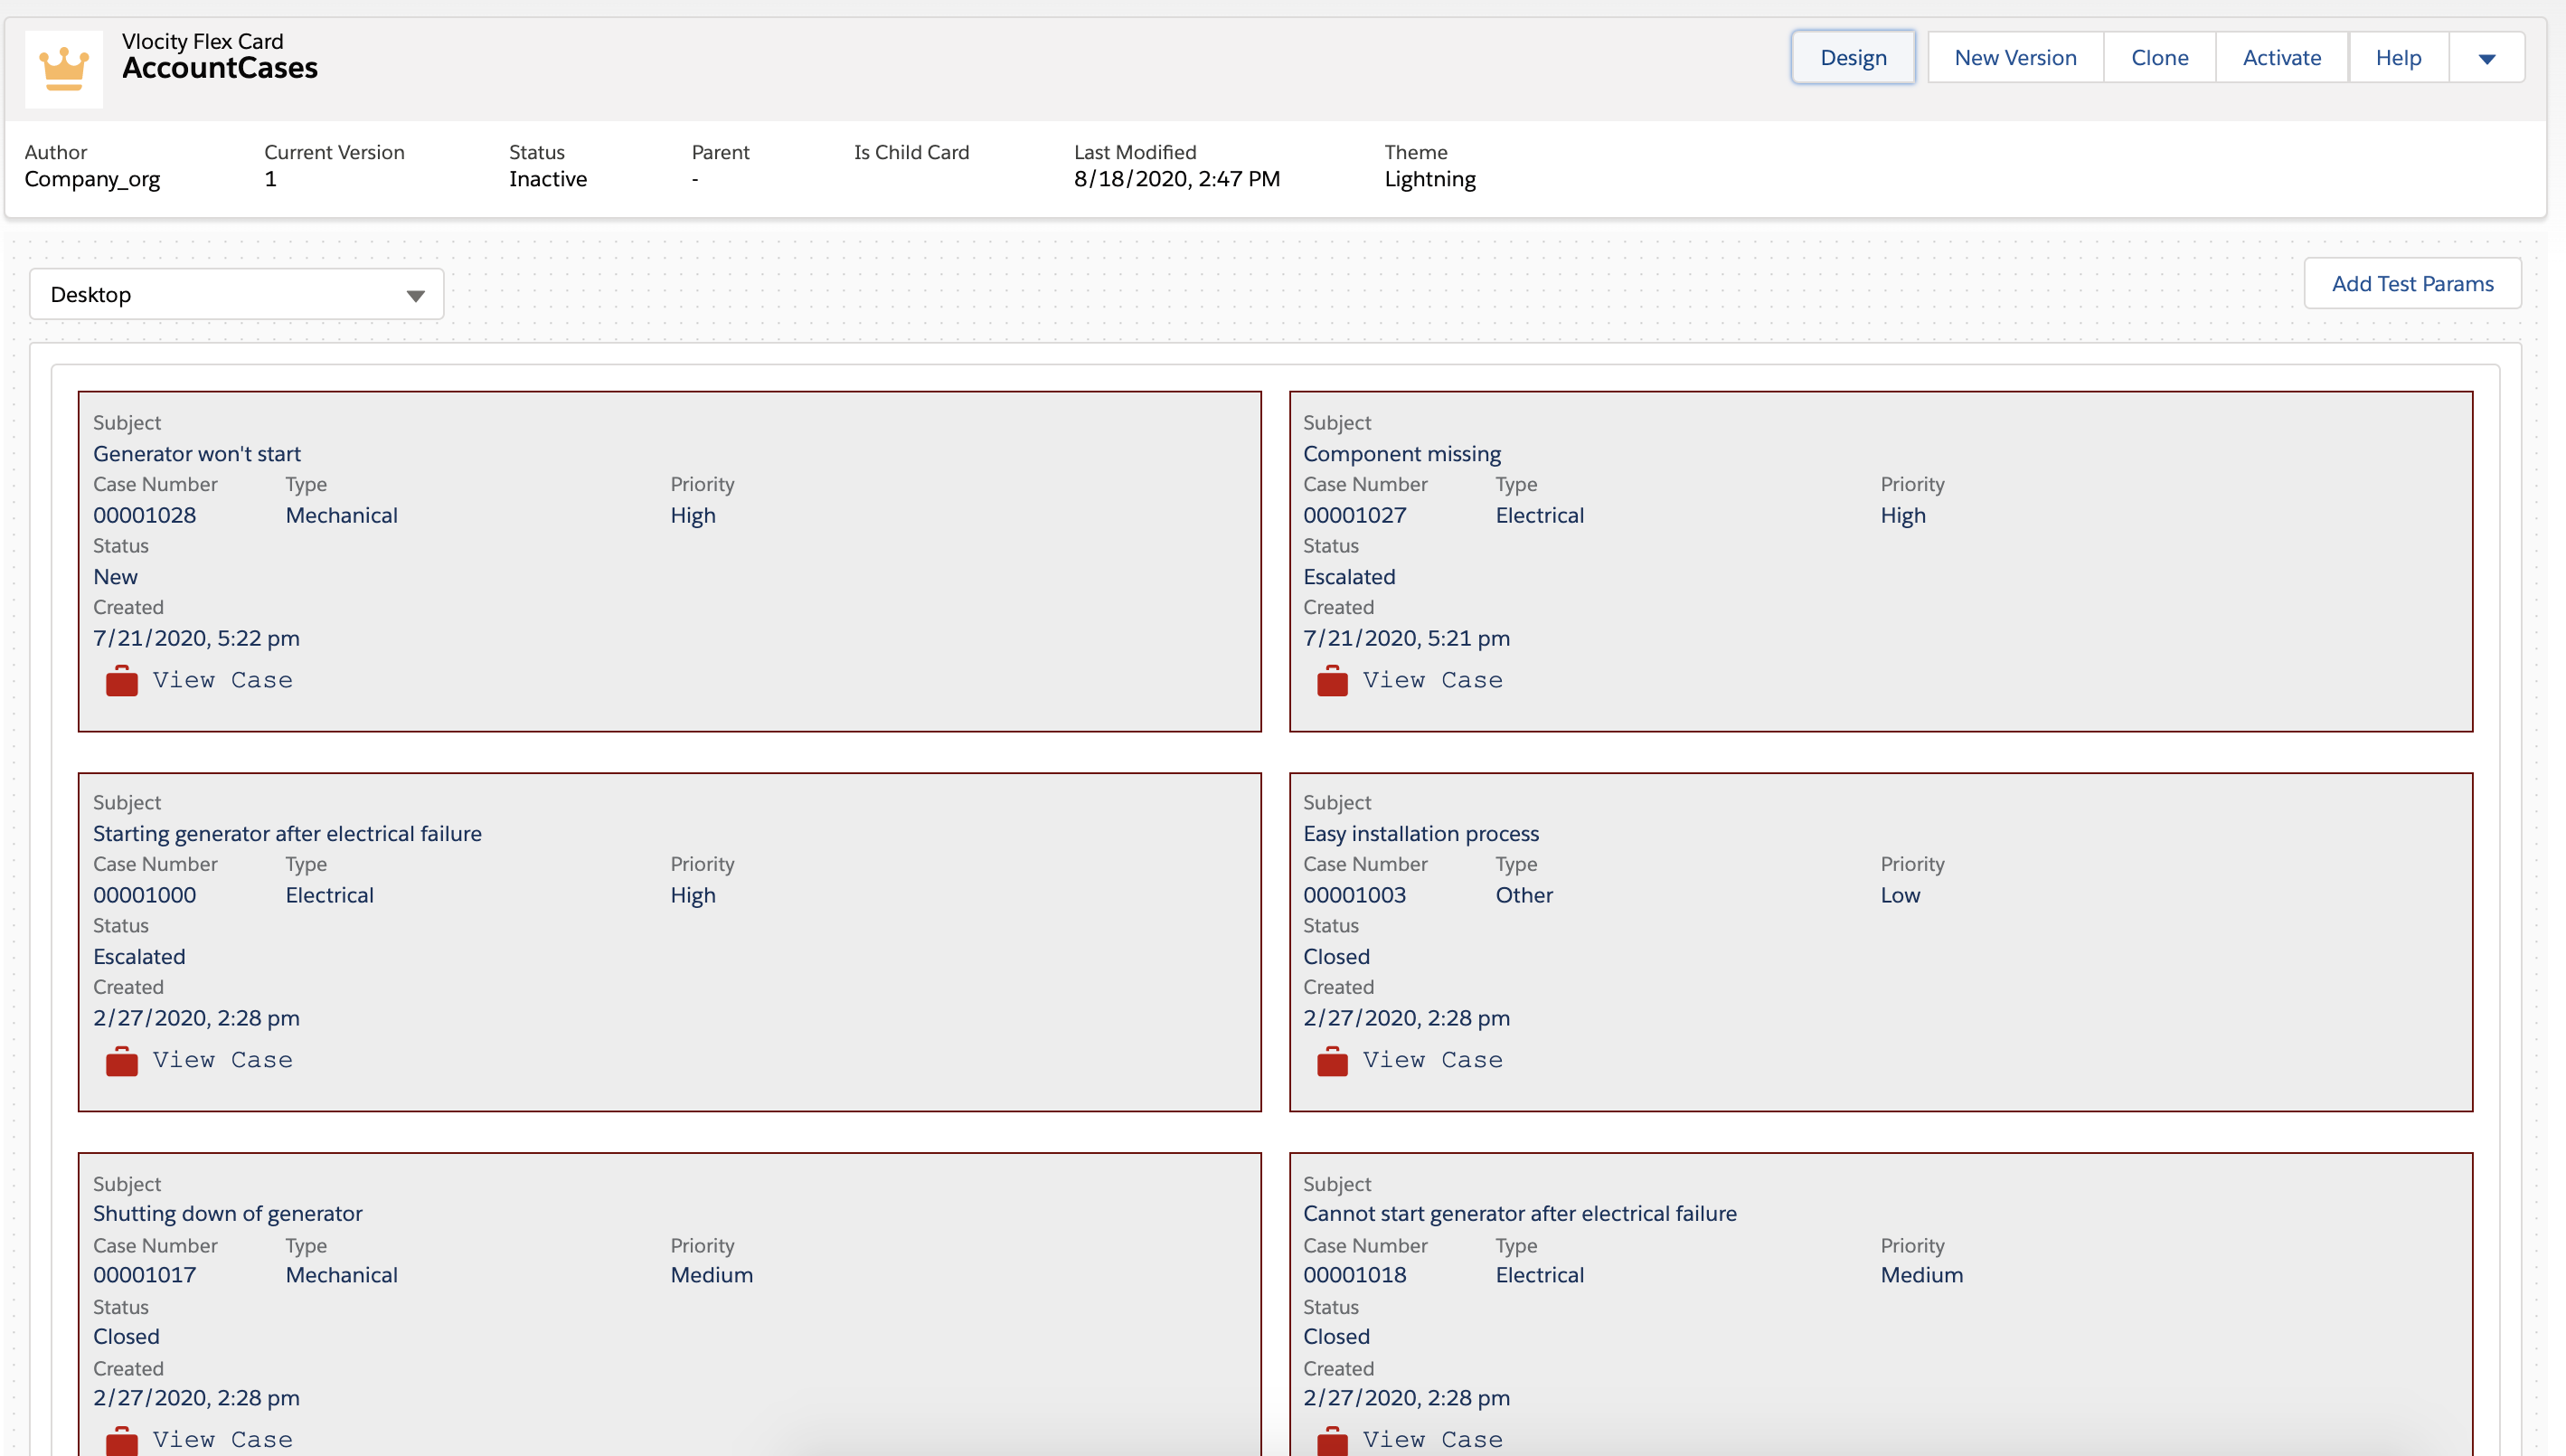Click the subject 'Component missing'

pyautogui.click(x=1401, y=454)
